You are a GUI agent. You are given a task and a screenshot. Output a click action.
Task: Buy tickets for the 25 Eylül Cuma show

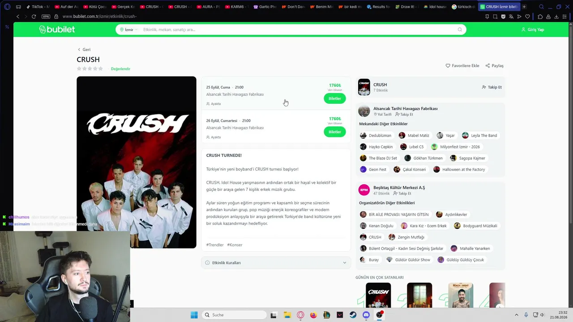point(335,98)
